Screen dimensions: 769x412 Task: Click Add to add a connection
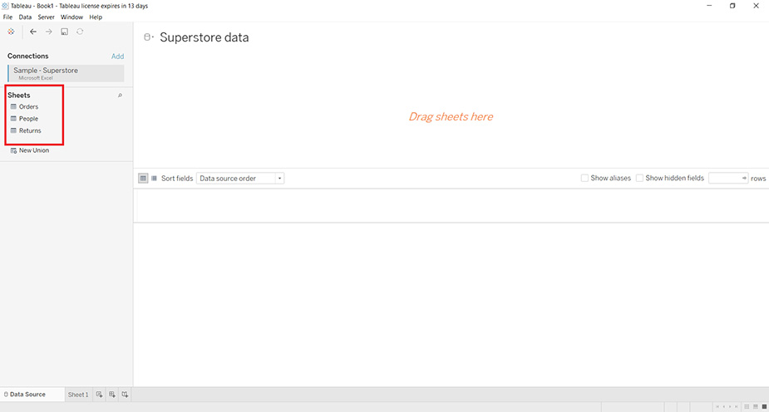point(118,56)
